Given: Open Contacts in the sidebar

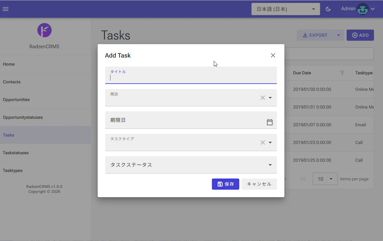Looking at the screenshot, I should click(x=45, y=82).
